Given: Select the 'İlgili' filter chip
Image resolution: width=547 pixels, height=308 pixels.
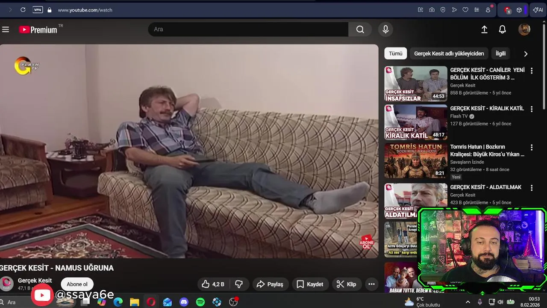Looking at the screenshot, I should click(500, 53).
